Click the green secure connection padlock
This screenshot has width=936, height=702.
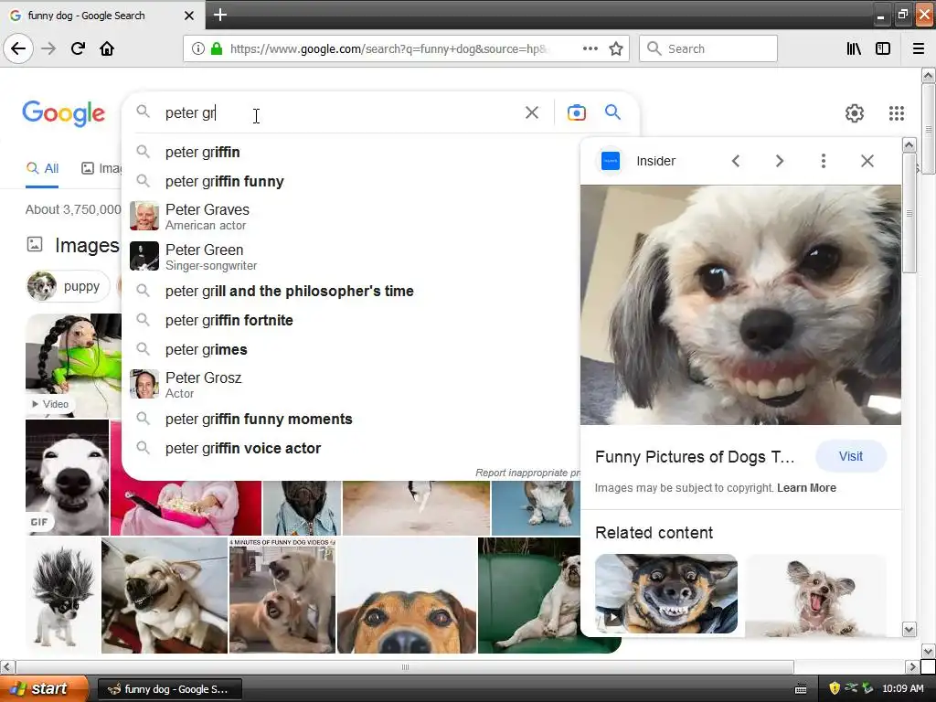pos(217,48)
